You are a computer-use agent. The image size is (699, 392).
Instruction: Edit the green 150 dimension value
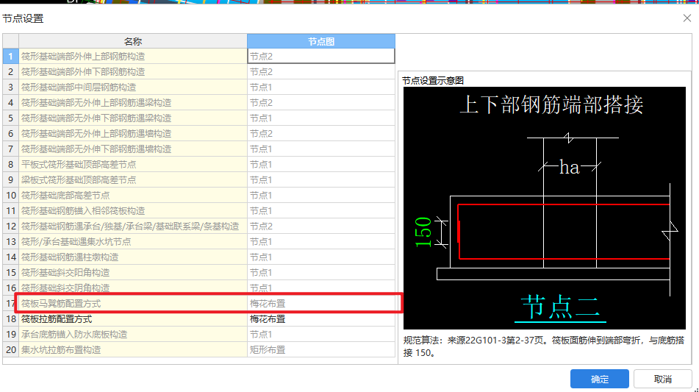pos(423,232)
